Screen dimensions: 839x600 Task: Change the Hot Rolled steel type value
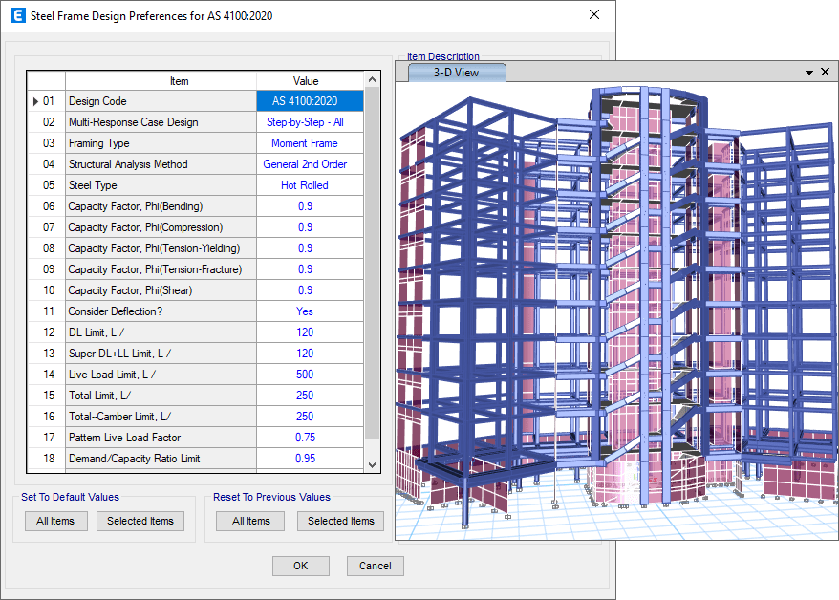pyautogui.click(x=310, y=185)
